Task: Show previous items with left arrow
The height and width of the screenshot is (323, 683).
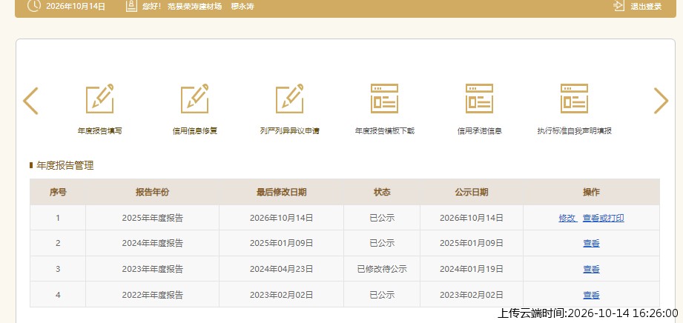Action: [30, 101]
